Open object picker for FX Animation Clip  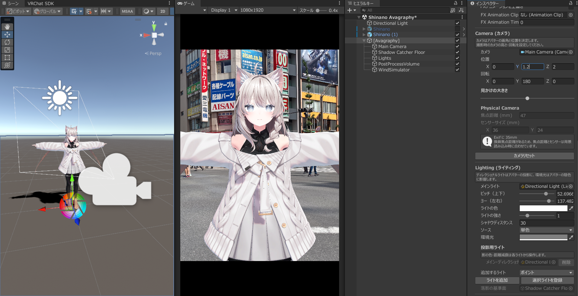click(x=571, y=15)
